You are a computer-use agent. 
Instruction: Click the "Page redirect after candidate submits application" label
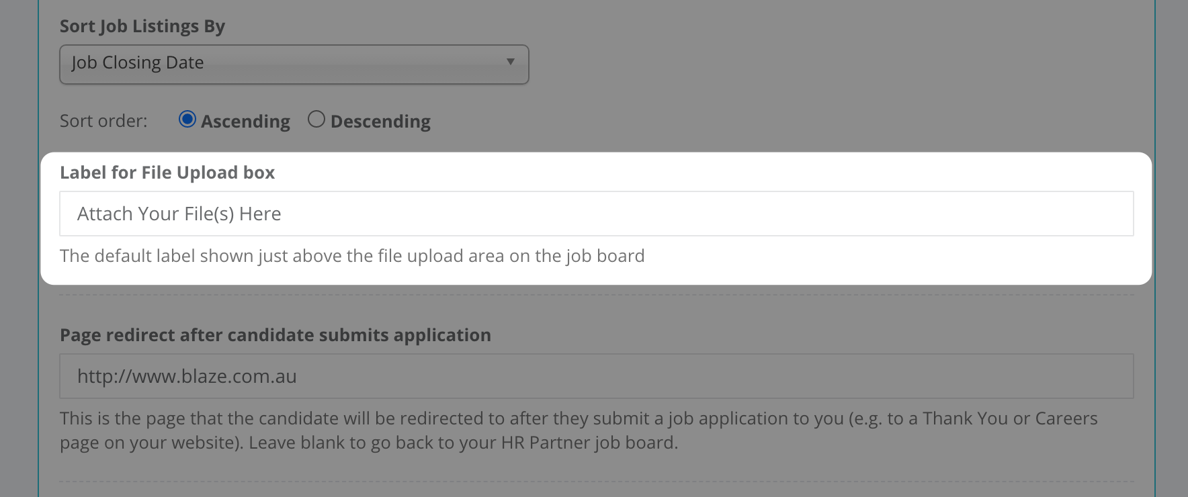pos(275,335)
